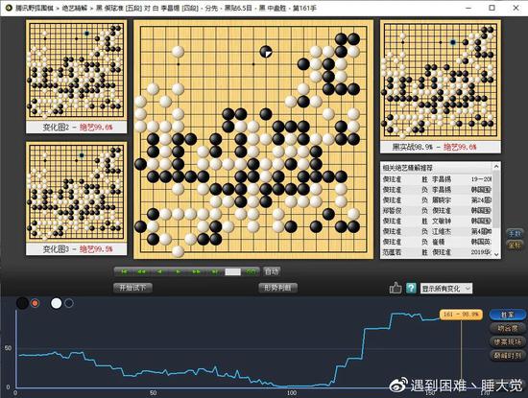This screenshot has height=398, width=528.
Task: Select the 胜率 win-rate tab button
Action: pyautogui.click(x=507, y=315)
